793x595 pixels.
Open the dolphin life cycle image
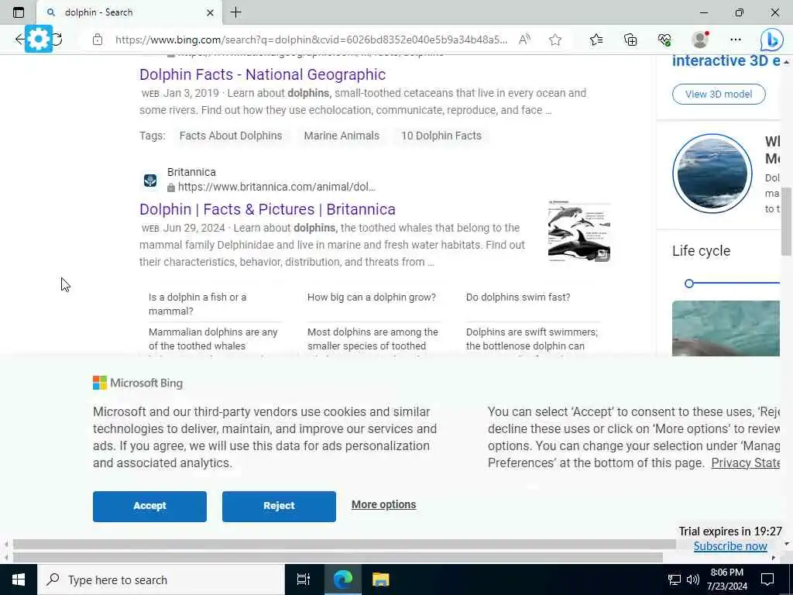pos(726,328)
